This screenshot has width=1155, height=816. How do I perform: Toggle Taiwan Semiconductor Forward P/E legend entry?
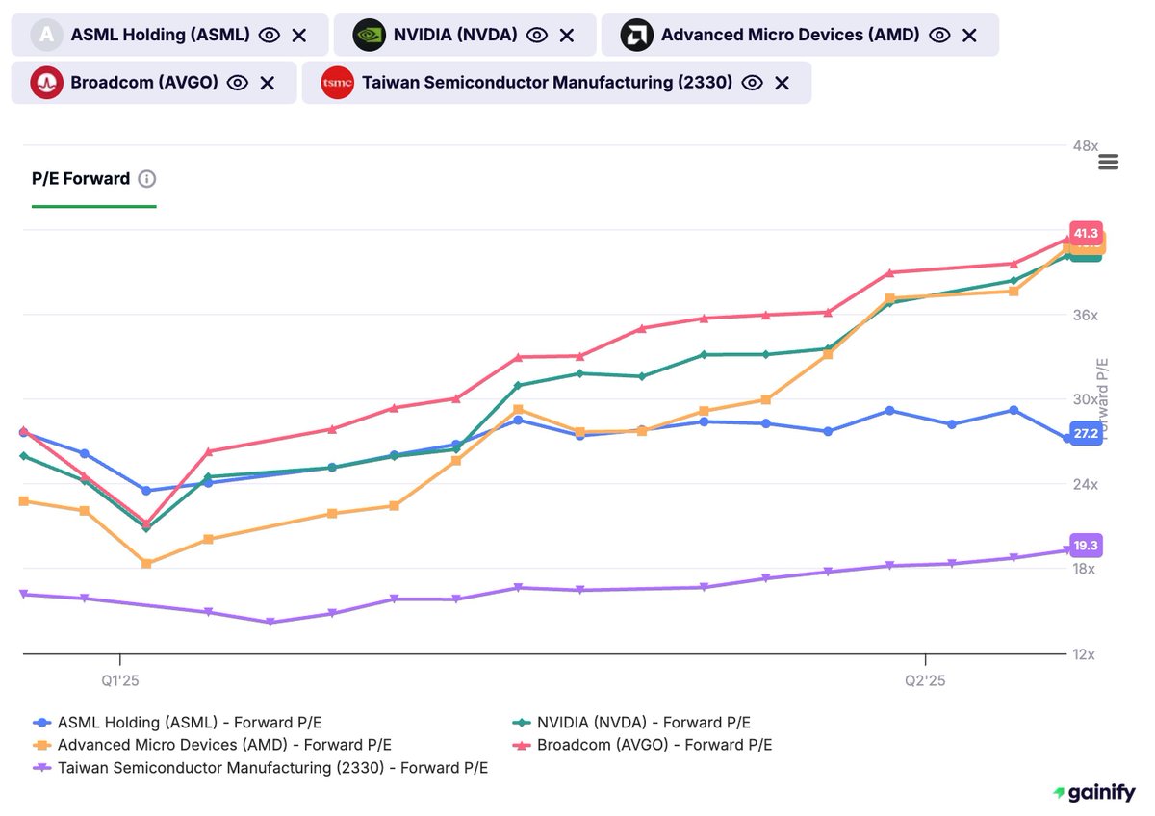(260, 768)
